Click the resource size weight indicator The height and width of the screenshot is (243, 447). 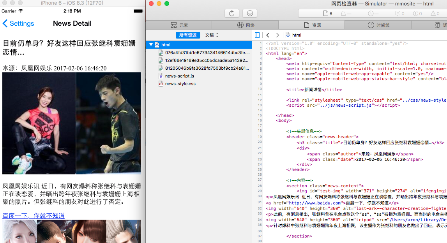(346, 13)
